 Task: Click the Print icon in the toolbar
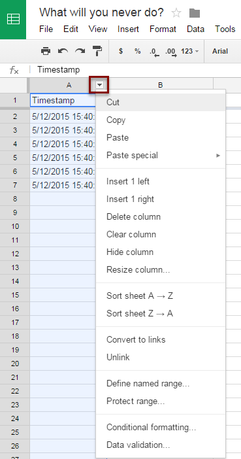[46, 51]
